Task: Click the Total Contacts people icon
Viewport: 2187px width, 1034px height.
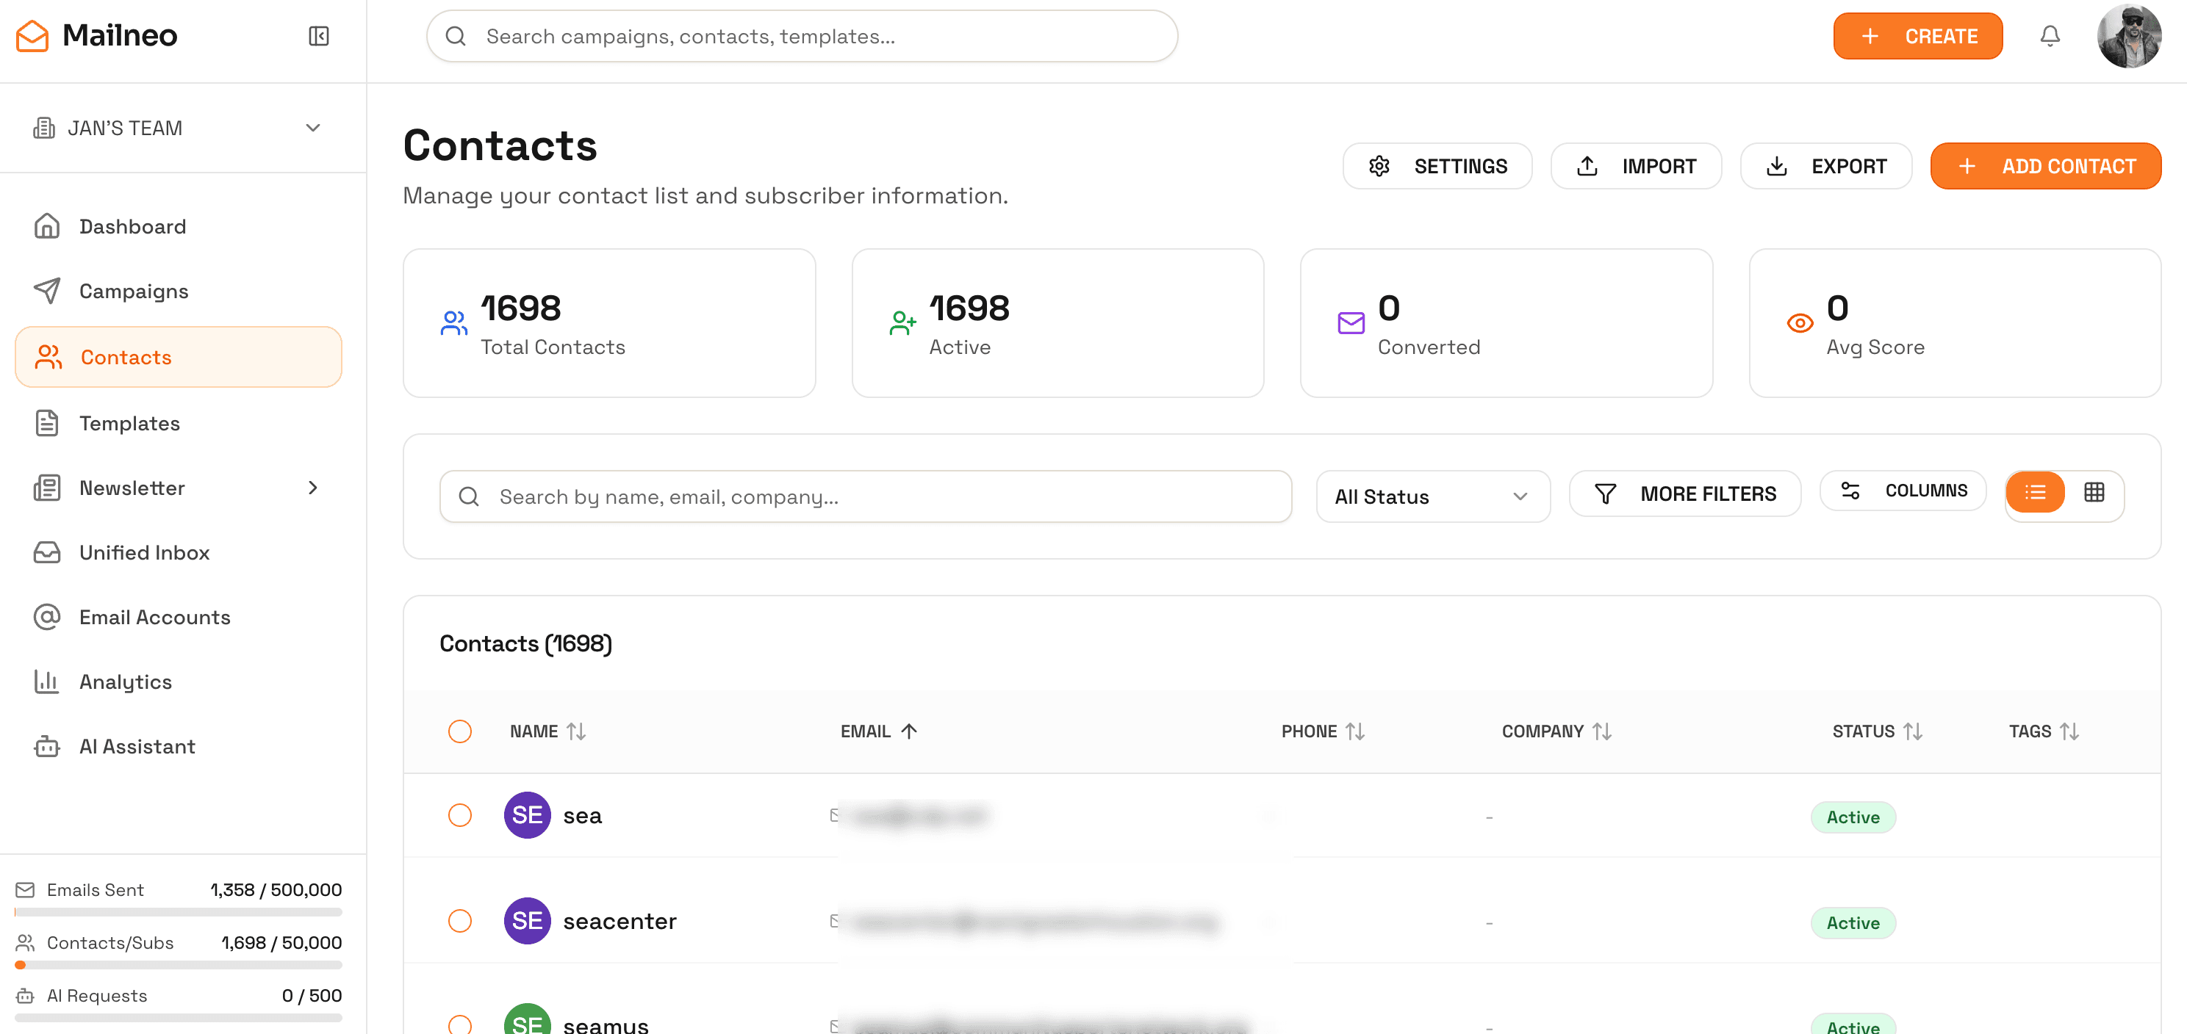Action: [x=453, y=322]
